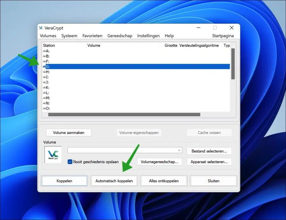The image size is (286, 220).
Task: Click the Typ column header
Action: 227,45
